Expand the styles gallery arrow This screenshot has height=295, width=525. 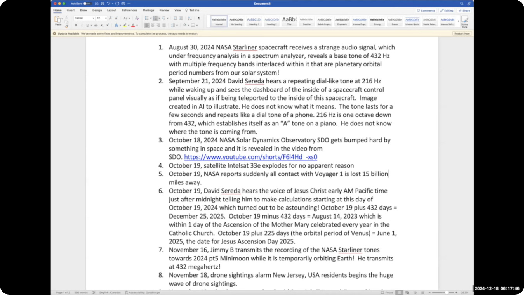point(458,21)
